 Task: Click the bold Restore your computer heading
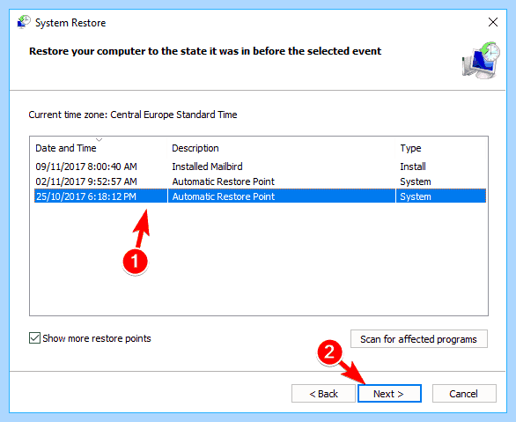pos(205,51)
